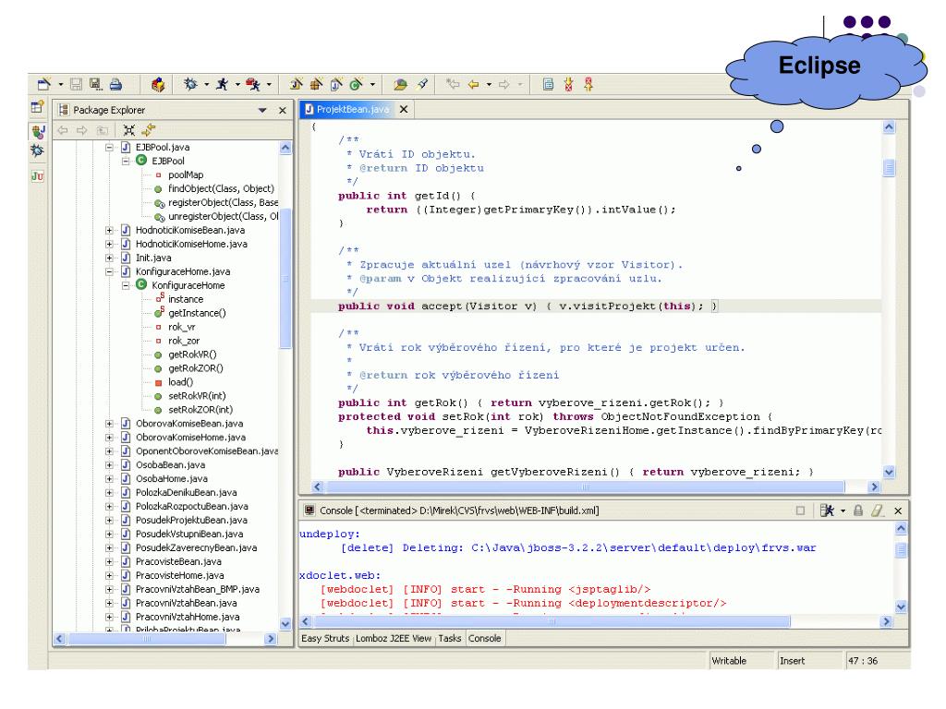Screen dimensions: 946x709
Task: Open the JUnit shortcut in left bar
Action: [x=37, y=176]
